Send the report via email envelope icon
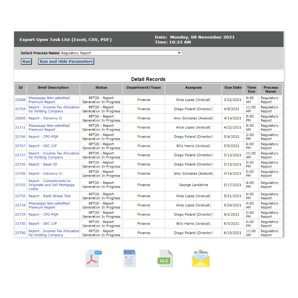Screen dimensions: 298x298 201,258
